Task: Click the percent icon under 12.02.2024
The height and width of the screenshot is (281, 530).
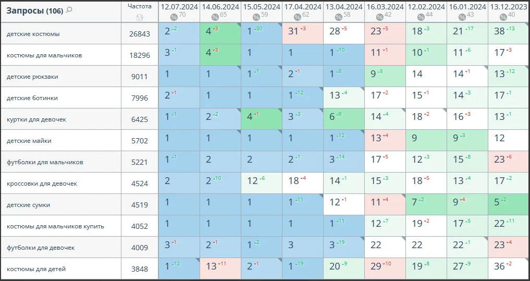Action: pyautogui.click(x=421, y=17)
